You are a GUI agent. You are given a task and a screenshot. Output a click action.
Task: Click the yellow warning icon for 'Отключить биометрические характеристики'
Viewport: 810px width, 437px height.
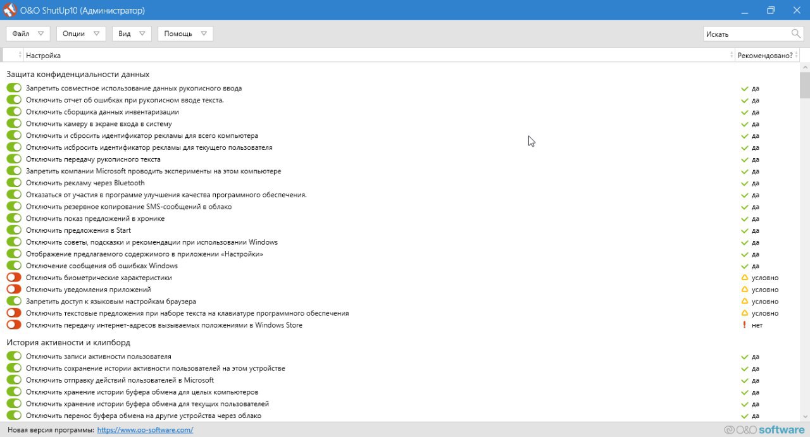pyautogui.click(x=745, y=278)
